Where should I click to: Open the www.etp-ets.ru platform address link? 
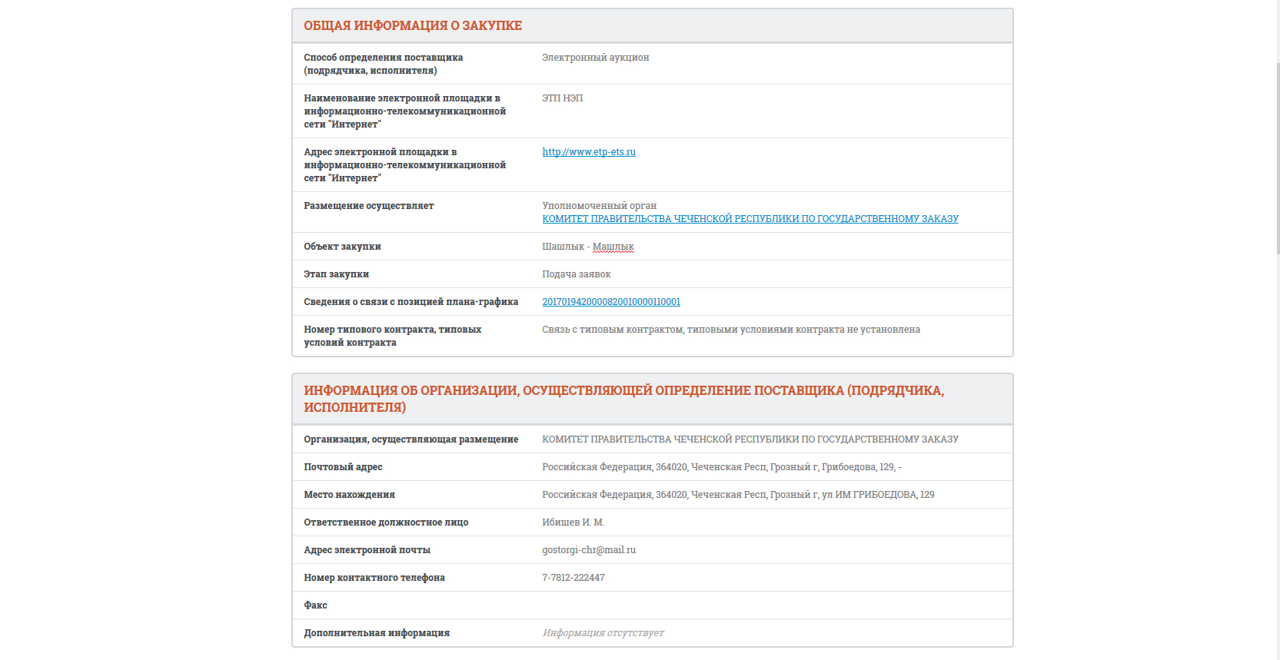click(588, 152)
